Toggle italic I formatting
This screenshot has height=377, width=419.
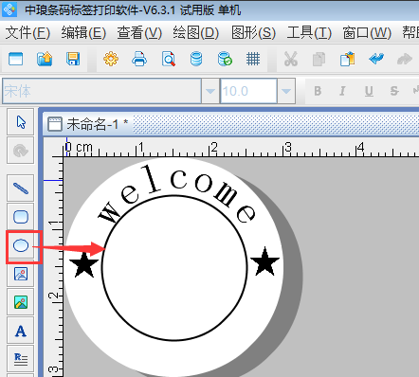point(342,91)
